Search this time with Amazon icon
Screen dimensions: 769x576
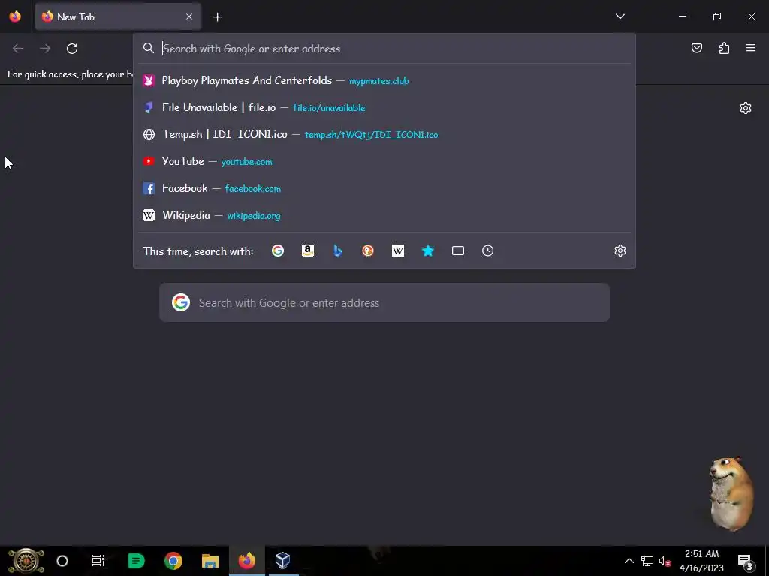[308, 250]
